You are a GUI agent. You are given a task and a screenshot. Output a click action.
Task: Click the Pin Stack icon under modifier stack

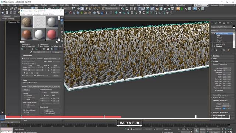(x=212, y=50)
